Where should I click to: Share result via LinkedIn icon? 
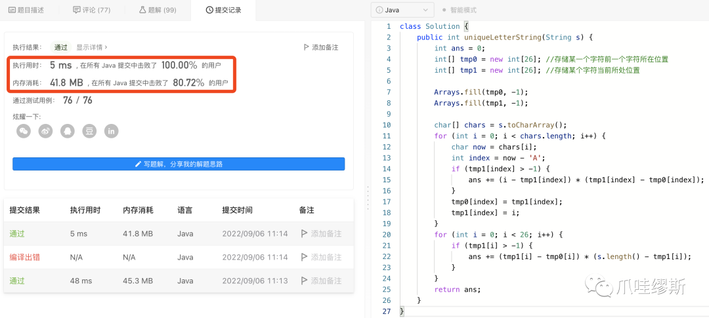[x=111, y=131]
